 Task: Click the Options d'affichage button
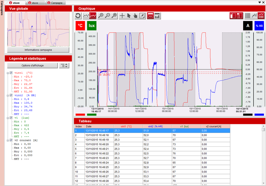pyautogui.click(x=32, y=65)
